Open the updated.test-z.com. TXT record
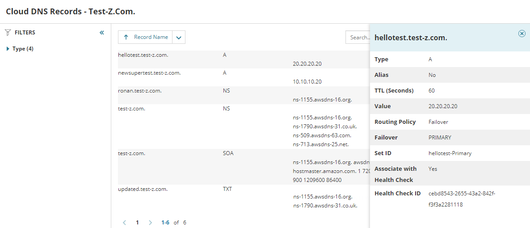 (143, 189)
